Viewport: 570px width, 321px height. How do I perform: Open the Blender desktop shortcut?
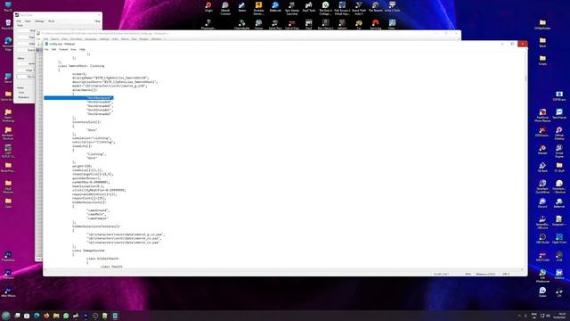(542, 150)
